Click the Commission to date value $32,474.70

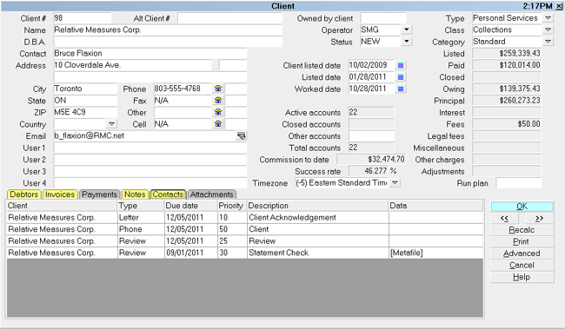371,159
